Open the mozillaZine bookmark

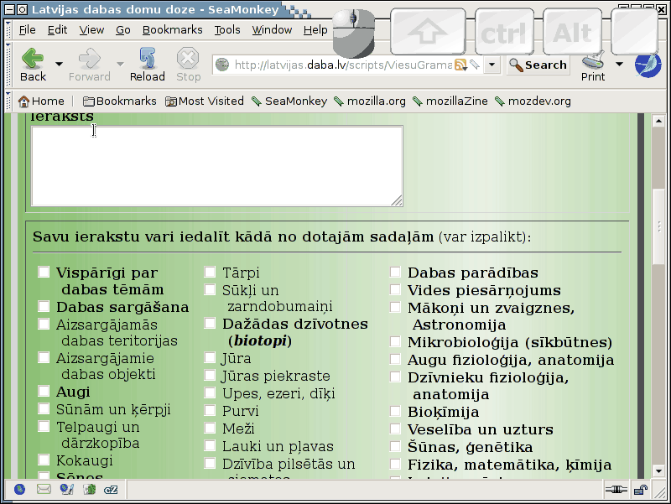(450, 101)
